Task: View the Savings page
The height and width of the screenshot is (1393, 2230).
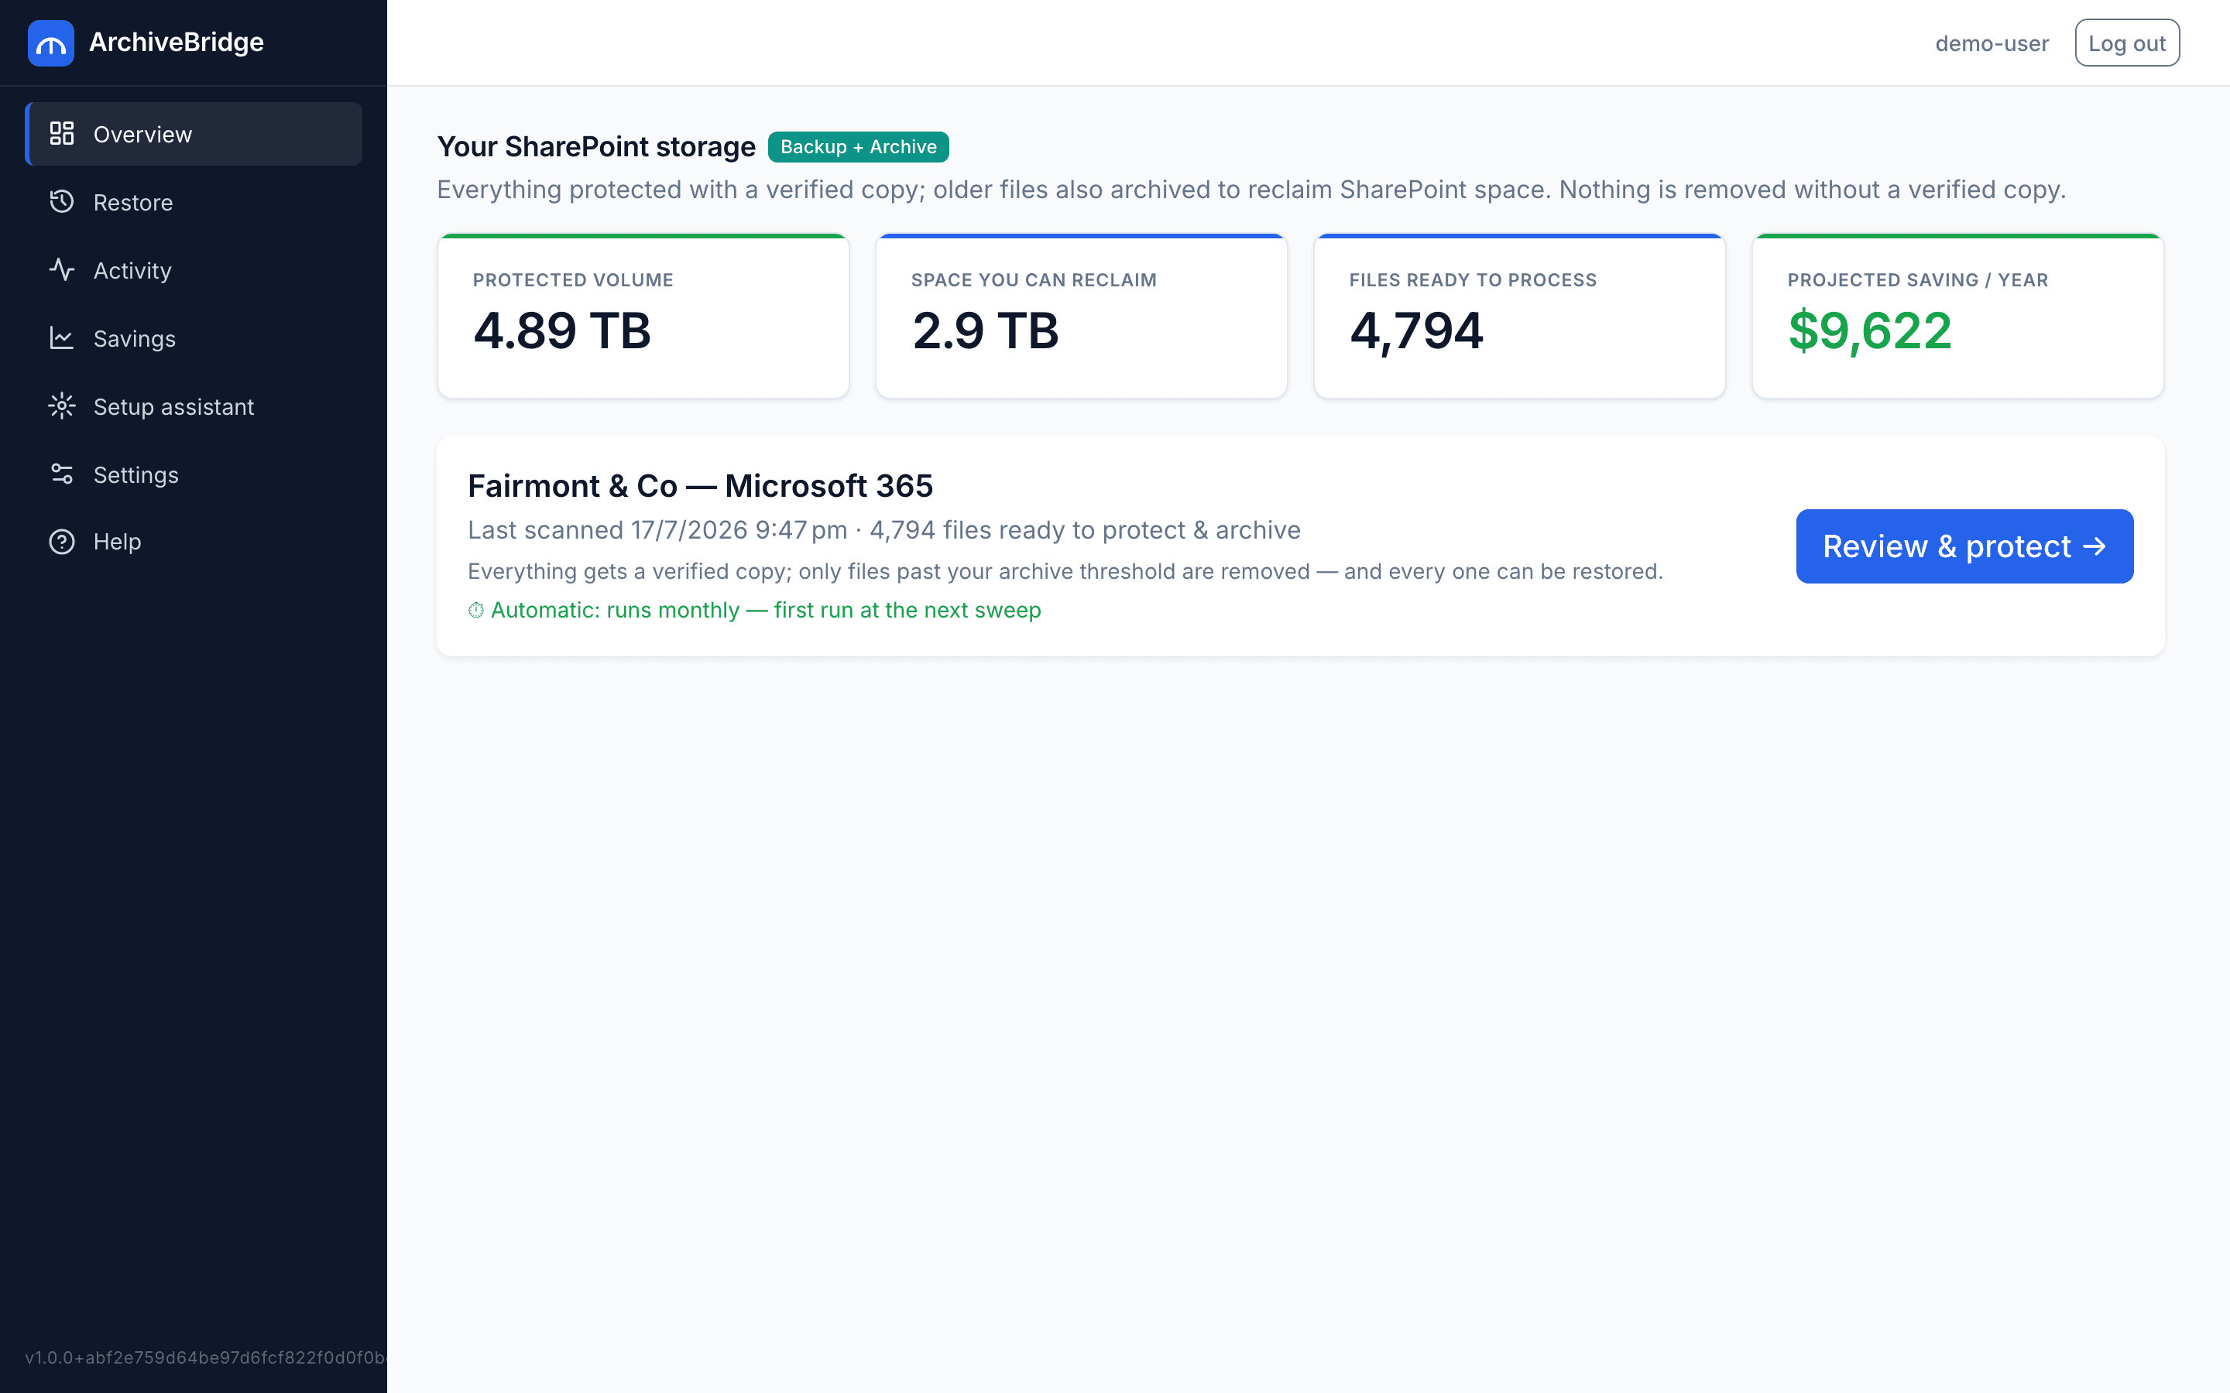Action: pyautogui.click(x=194, y=338)
